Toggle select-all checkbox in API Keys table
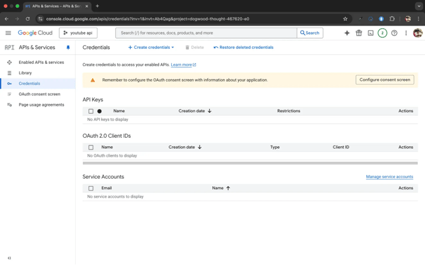The height and width of the screenshot is (265, 425). tap(91, 111)
